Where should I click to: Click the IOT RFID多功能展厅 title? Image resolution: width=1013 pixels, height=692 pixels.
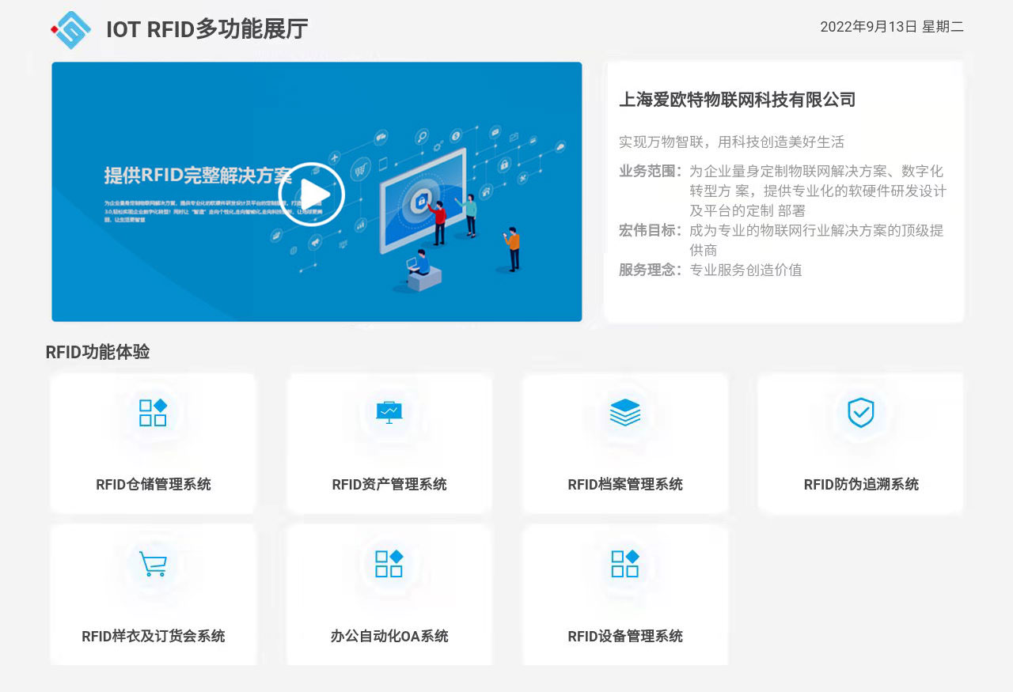pyautogui.click(x=207, y=29)
